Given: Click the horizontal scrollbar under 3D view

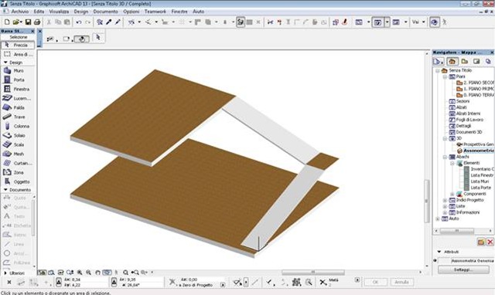Looking at the screenshot, I should (x=312, y=272).
